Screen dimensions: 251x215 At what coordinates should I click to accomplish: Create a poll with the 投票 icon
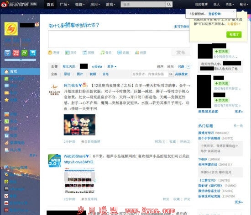137,53
